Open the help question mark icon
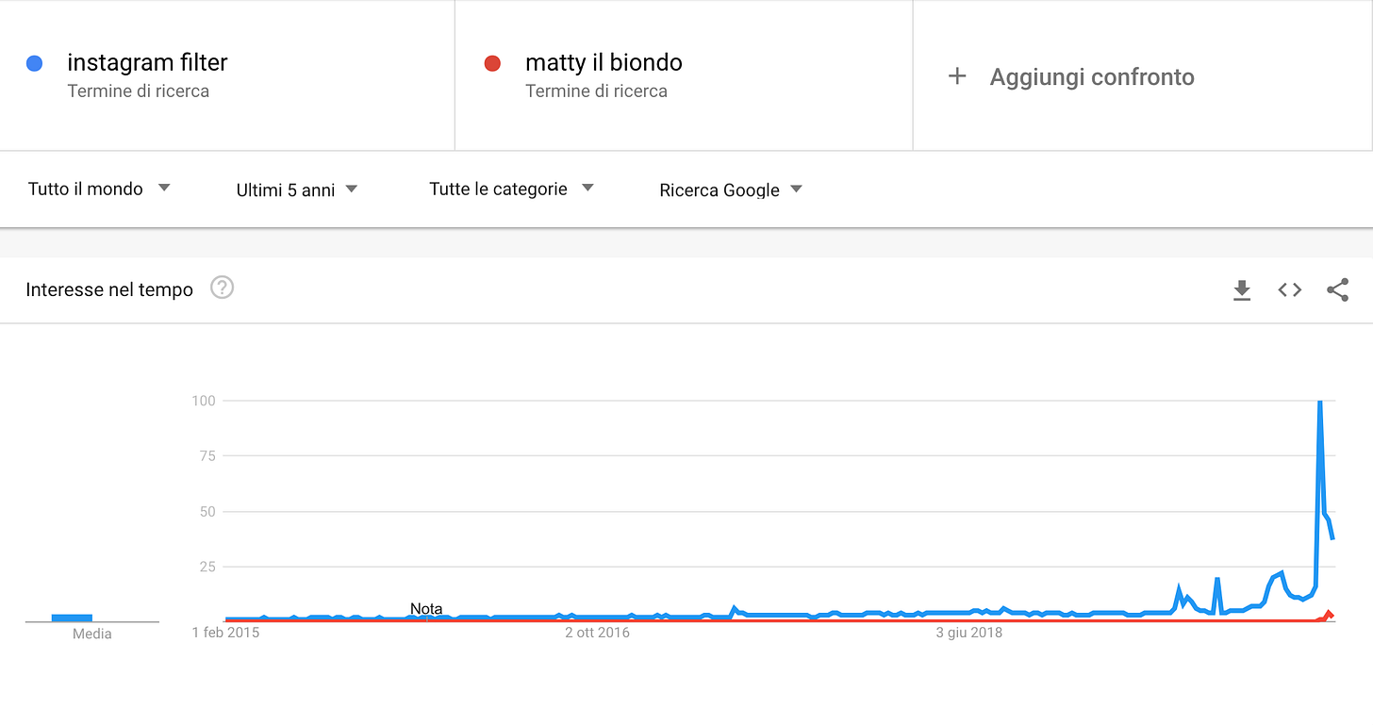The height and width of the screenshot is (725, 1373). click(x=222, y=288)
